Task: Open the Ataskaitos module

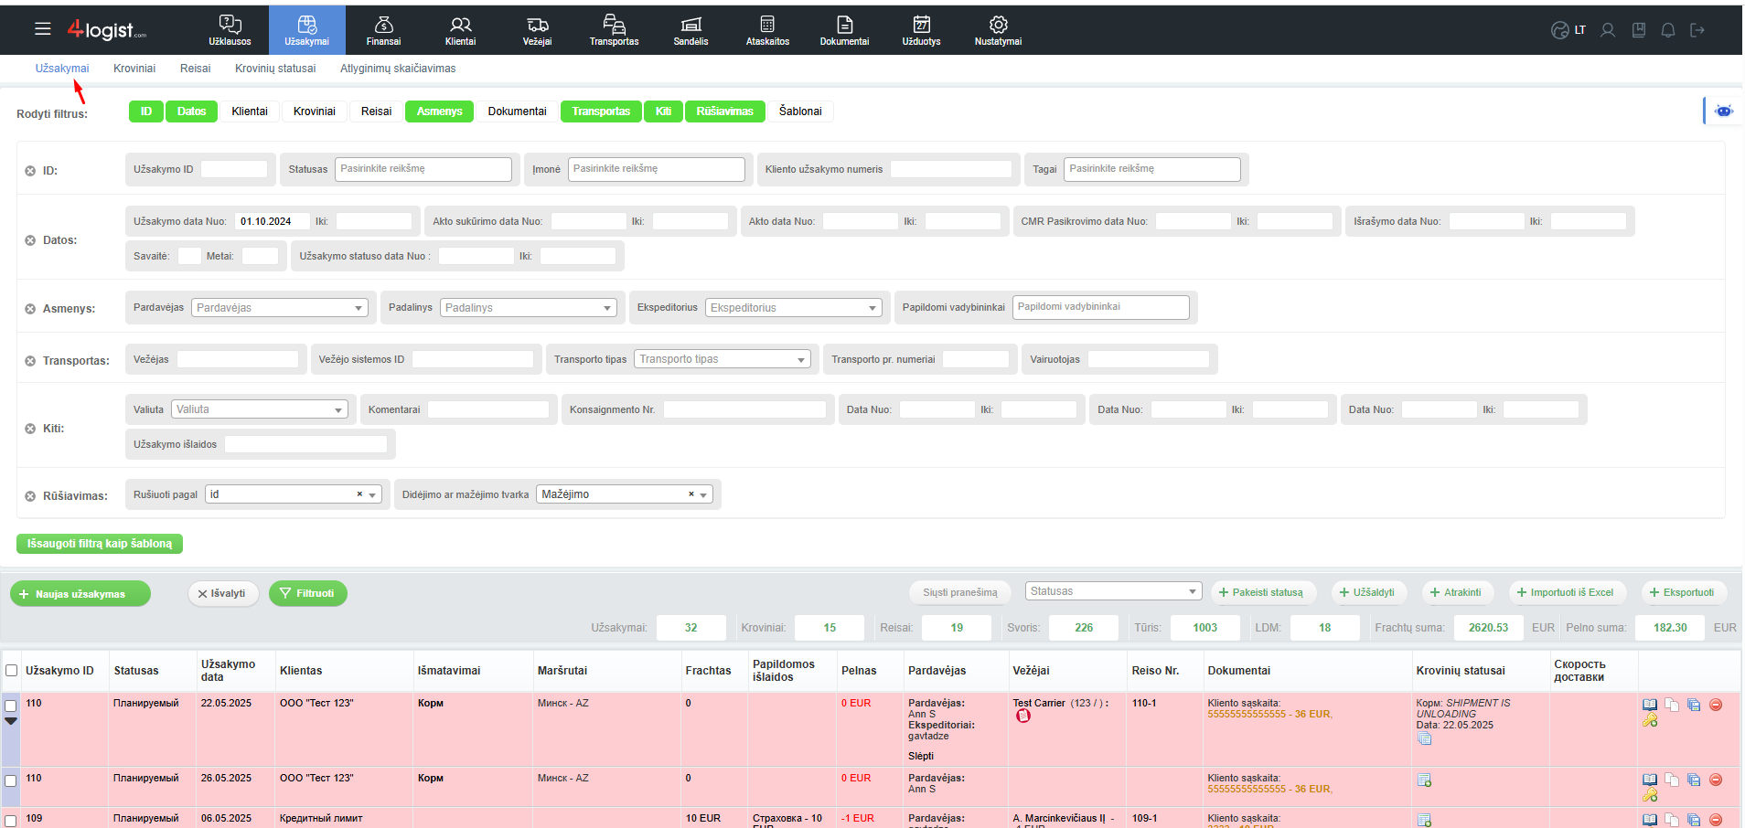Action: [767, 30]
